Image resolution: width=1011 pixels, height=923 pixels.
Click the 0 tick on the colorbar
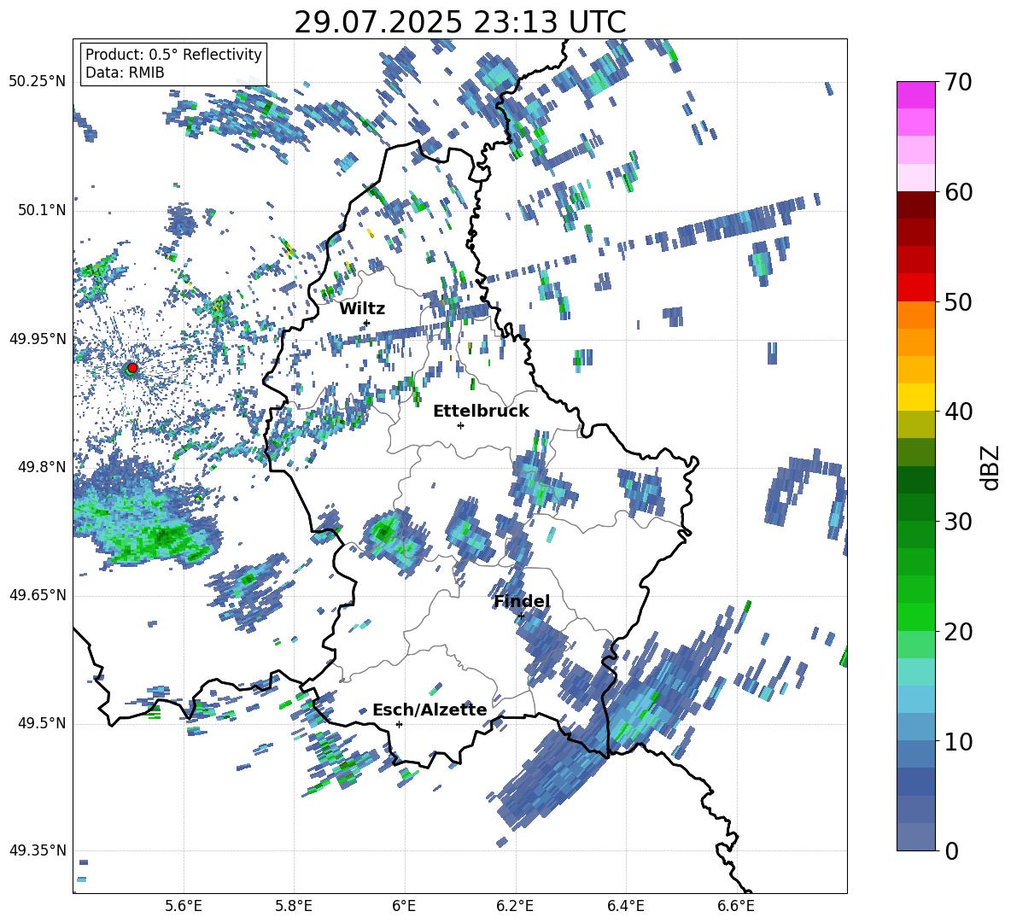click(x=951, y=851)
